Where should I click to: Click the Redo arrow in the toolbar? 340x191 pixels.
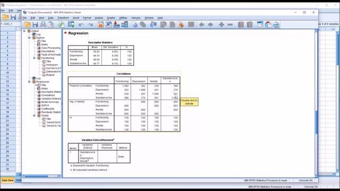[x=90, y=25]
